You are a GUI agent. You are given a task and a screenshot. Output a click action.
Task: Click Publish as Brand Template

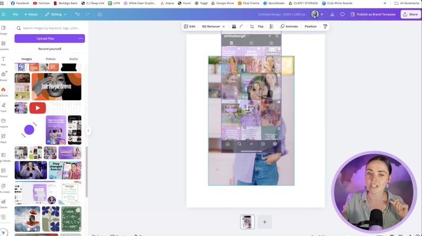coord(373,14)
